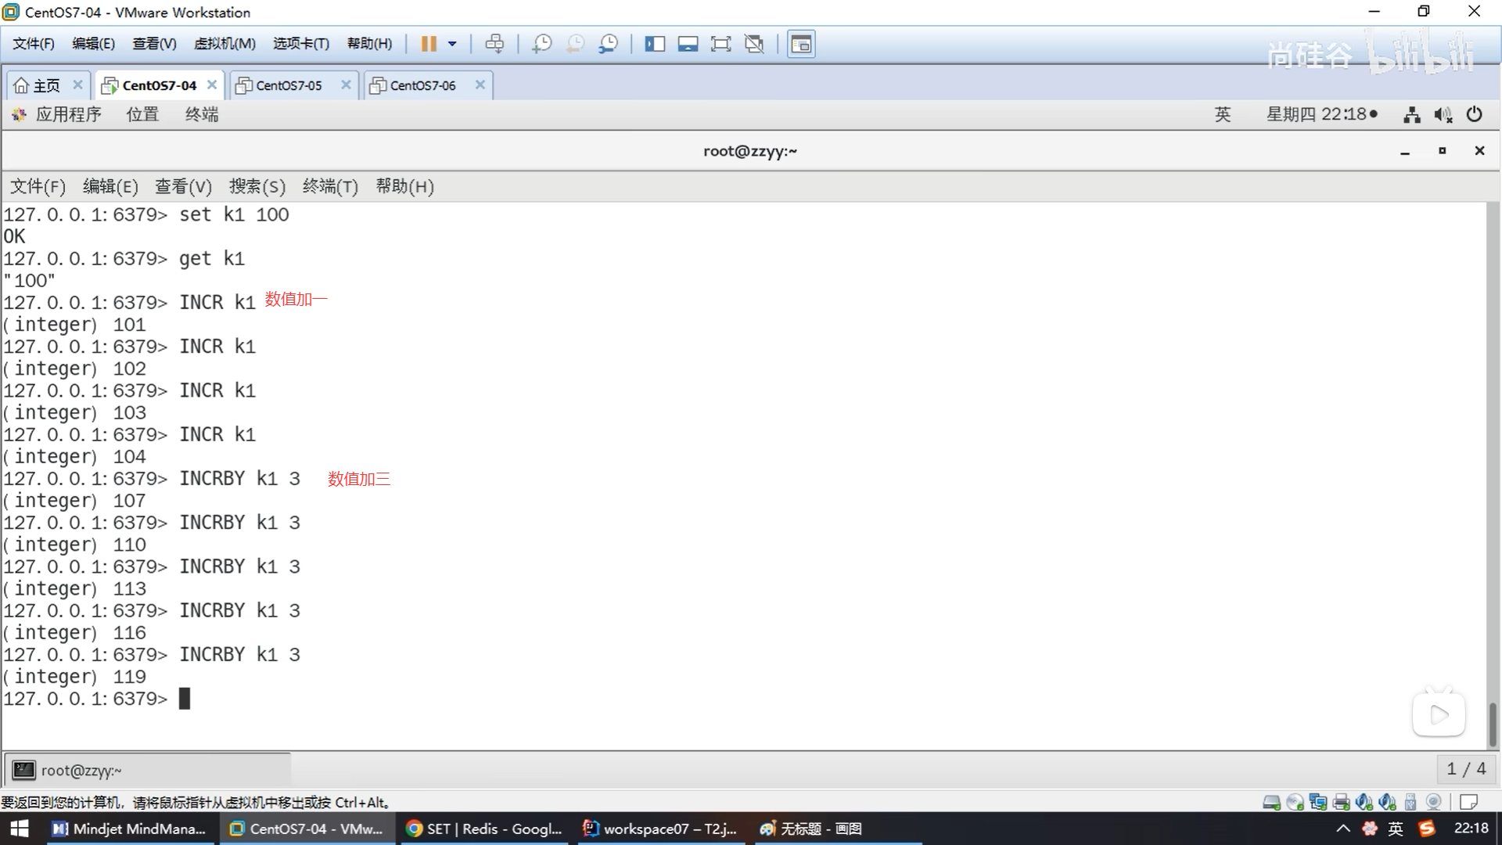This screenshot has height=845, width=1502.
Task: Enter full screen mode
Action: [x=720, y=44]
